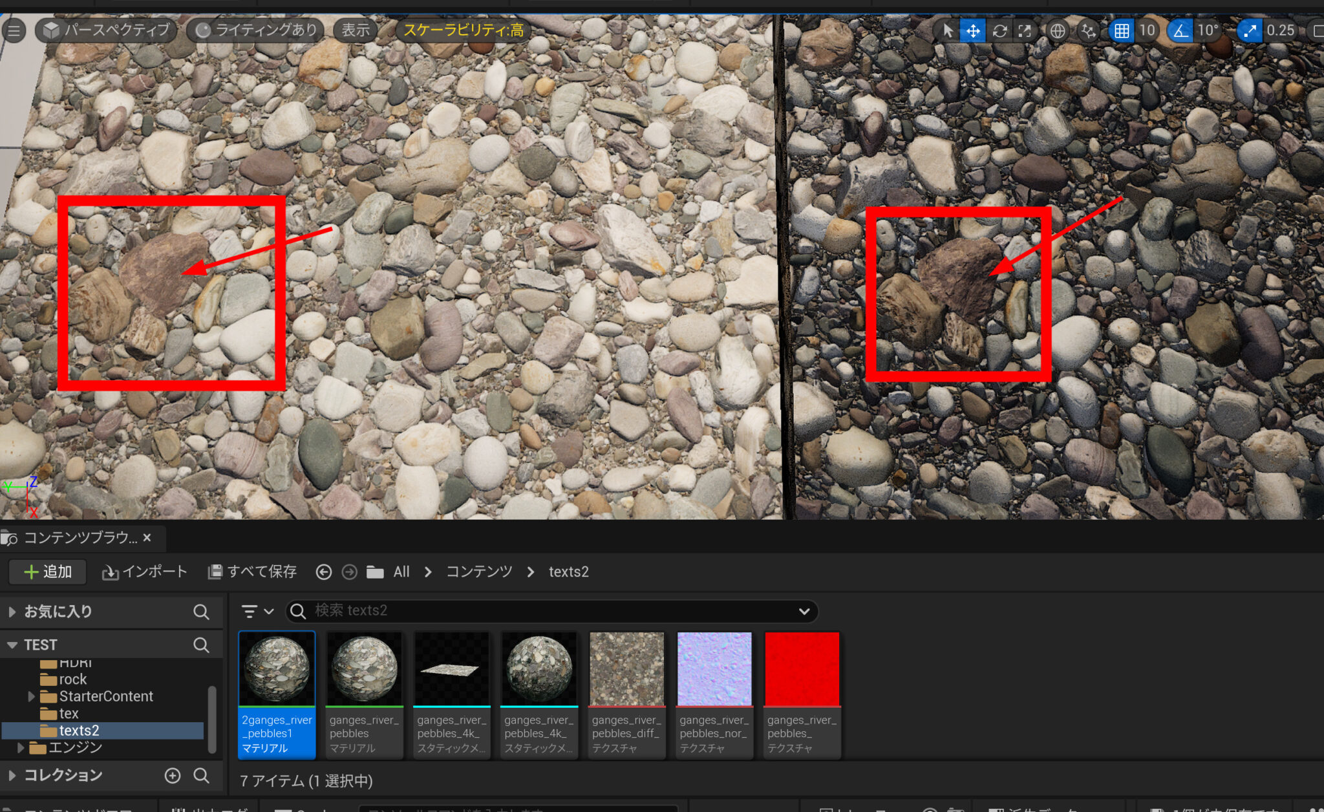The height and width of the screenshot is (812, 1324).
Task: Select the Scale tool
Action: tap(1025, 30)
